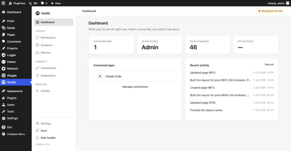Click the Appearance brush icon
Image resolution: width=291 pixels, height=151 pixels.
tap(3, 91)
